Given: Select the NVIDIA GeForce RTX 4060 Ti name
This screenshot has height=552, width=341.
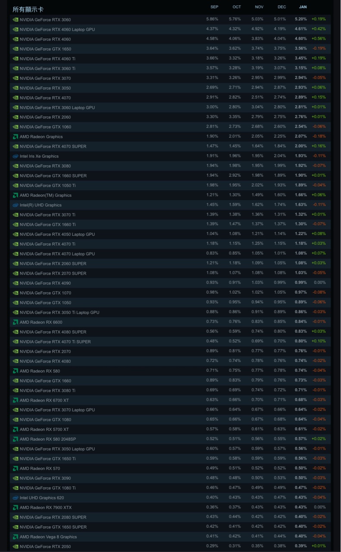Looking at the screenshot, I should [x=47, y=59].
